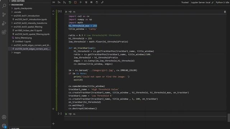Open en1060_inclass_dec15.ipynb file
Screen dimensions: 230x129
(x=28, y=30)
